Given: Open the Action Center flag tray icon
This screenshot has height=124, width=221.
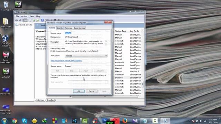Looking at the screenshot, I should click(193, 121).
